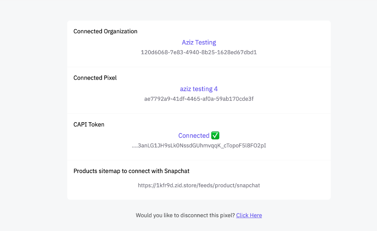The height and width of the screenshot is (231, 377).
Task: Click the word Organization in first heading
Action: 120,31
